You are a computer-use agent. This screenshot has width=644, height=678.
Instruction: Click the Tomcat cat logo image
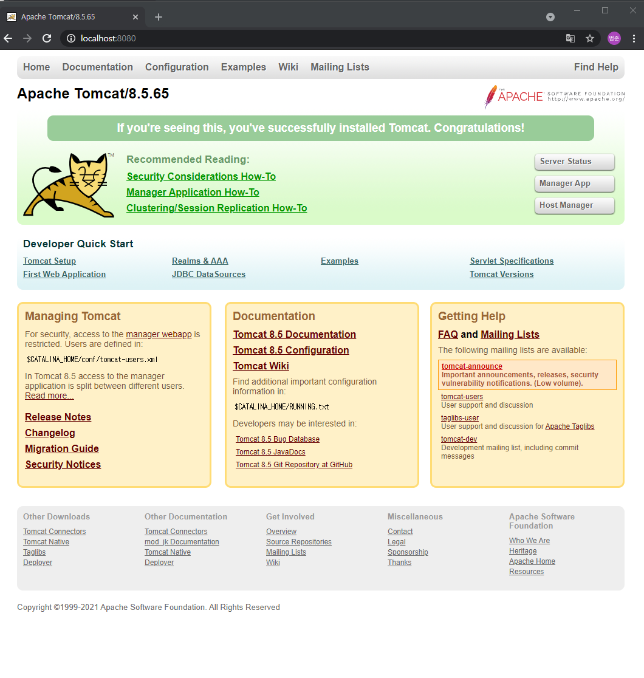[69, 185]
